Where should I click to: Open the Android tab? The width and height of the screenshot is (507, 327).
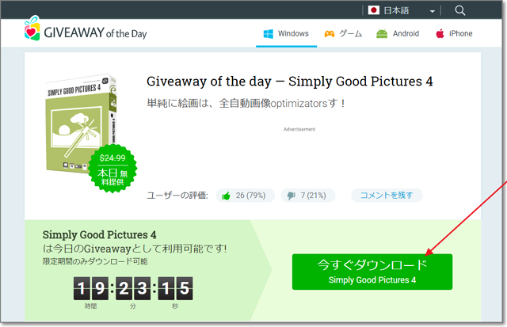(x=398, y=33)
